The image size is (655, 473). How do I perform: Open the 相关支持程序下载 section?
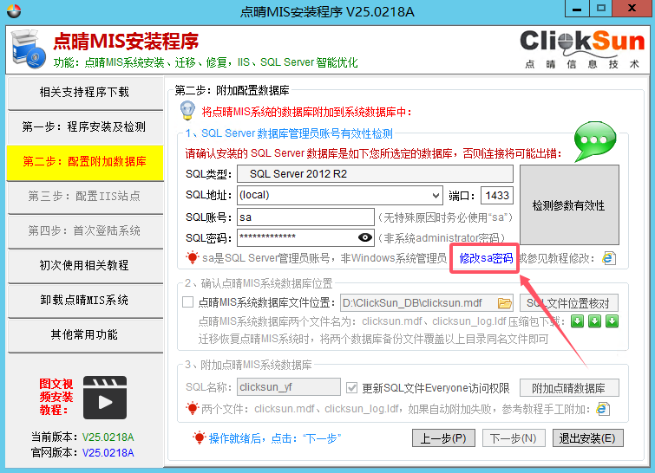pos(84,92)
